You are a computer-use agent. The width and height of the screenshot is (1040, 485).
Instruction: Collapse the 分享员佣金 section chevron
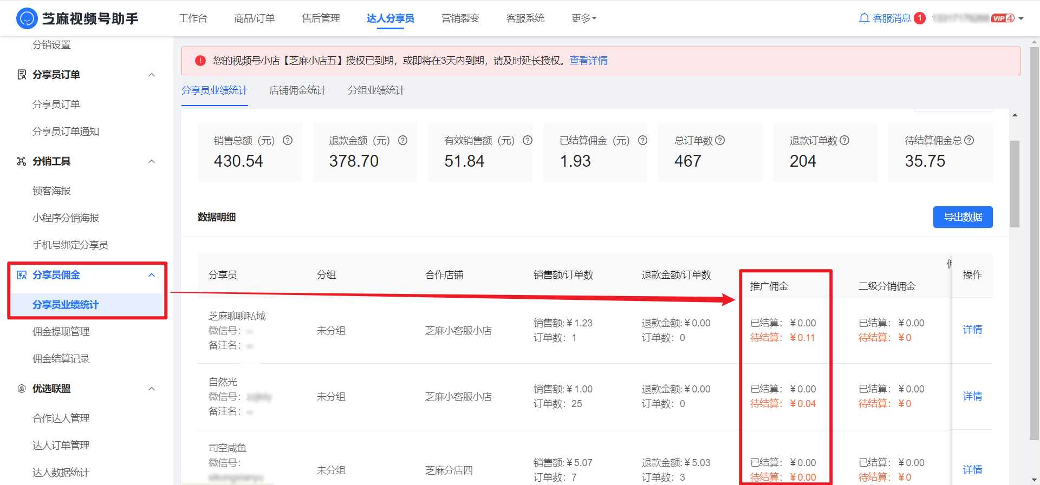(152, 275)
